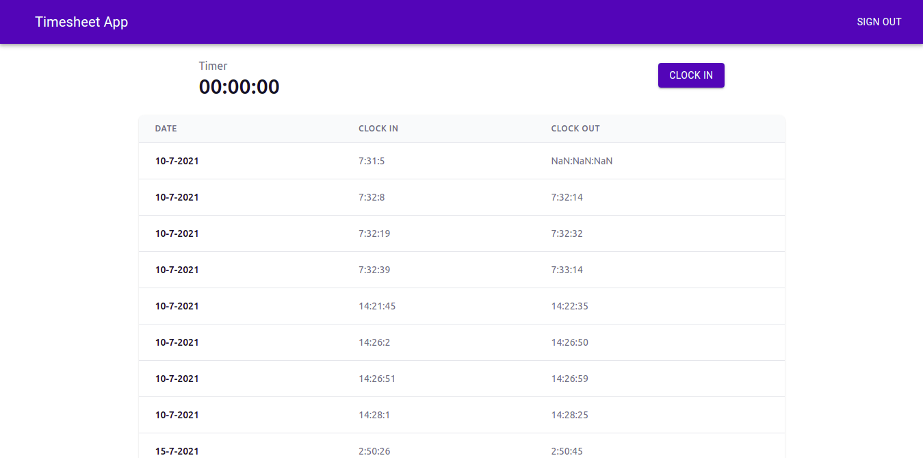
Task: Click the CLOCK OUT column header
Action: coord(575,128)
